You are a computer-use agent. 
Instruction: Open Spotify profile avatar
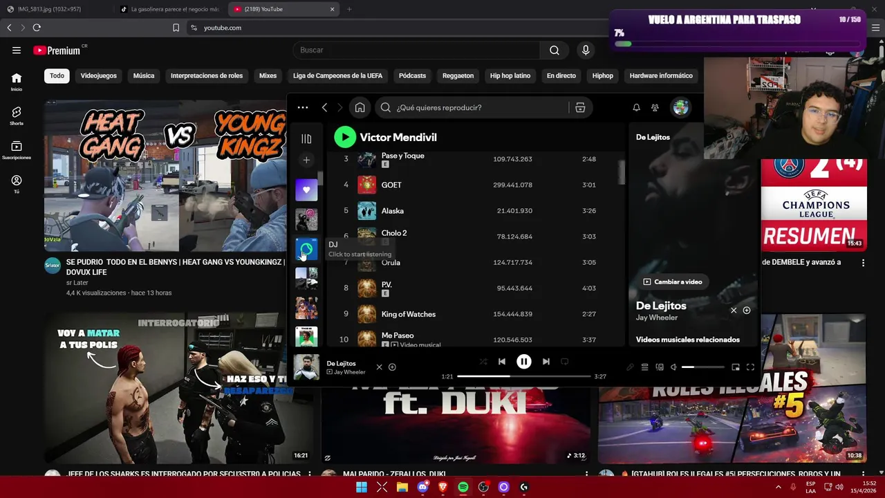(681, 107)
